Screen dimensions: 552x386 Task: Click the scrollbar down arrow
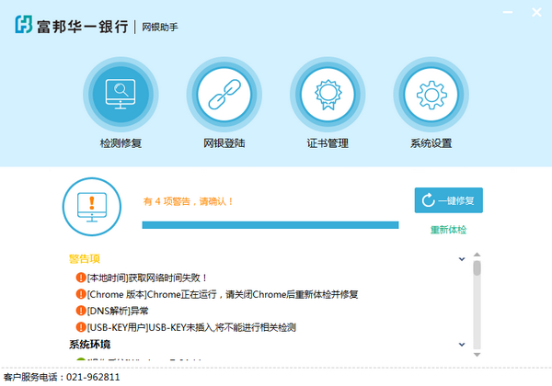click(477, 355)
